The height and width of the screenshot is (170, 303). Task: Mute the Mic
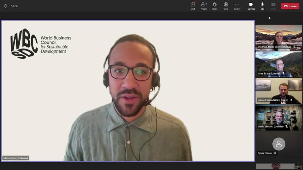[x=262, y=6]
